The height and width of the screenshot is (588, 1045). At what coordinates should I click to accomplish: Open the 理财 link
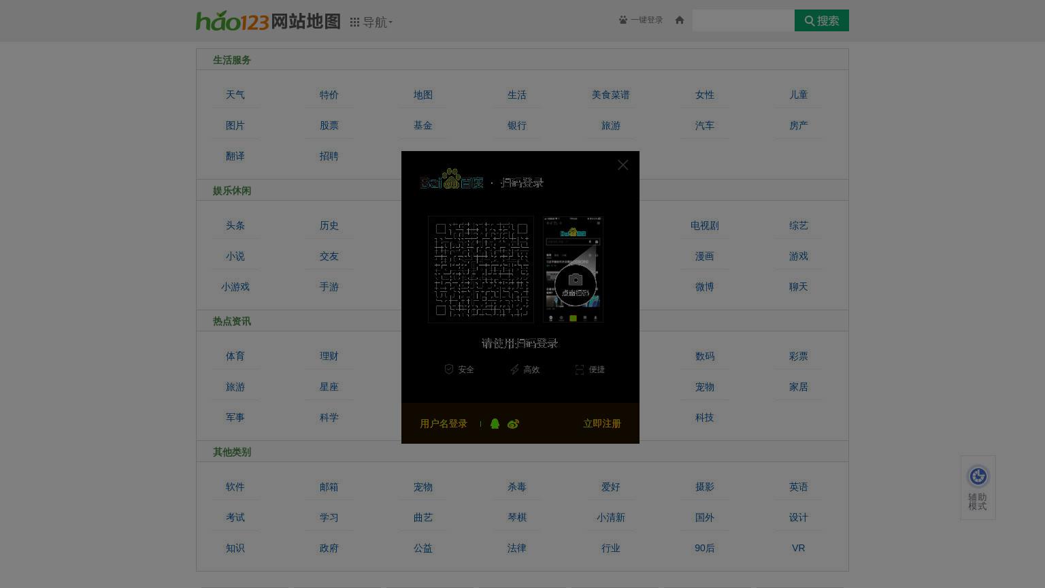[x=329, y=356]
